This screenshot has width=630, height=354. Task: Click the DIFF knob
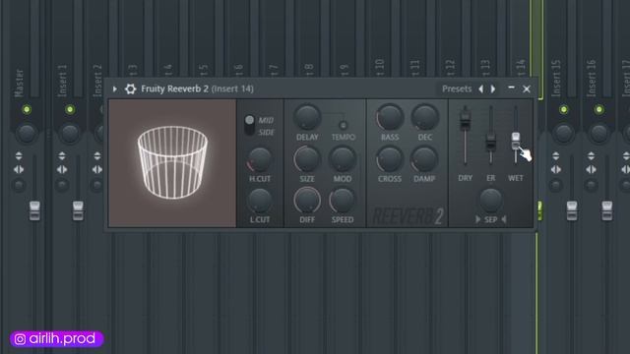(307, 201)
